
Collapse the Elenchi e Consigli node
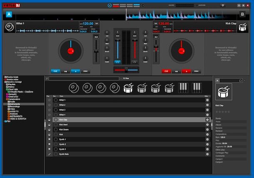click(x=4, y=82)
